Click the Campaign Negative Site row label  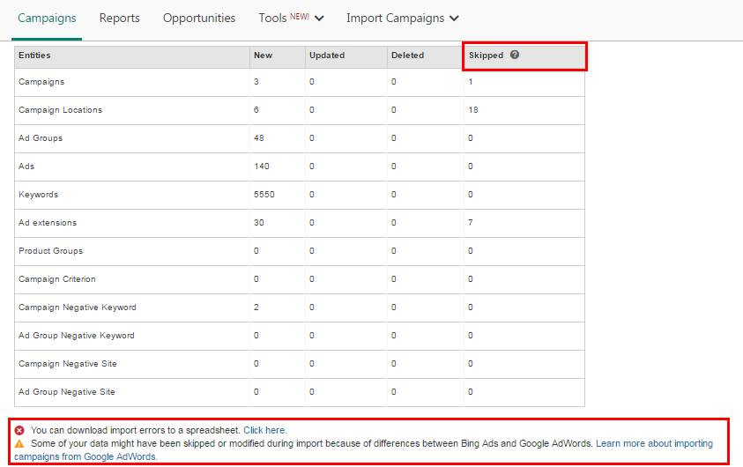click(67, 364)
